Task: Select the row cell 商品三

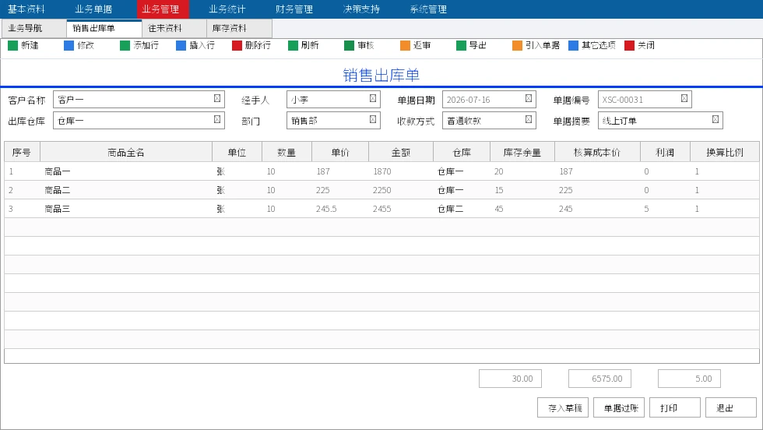Action: click(126, 209)
